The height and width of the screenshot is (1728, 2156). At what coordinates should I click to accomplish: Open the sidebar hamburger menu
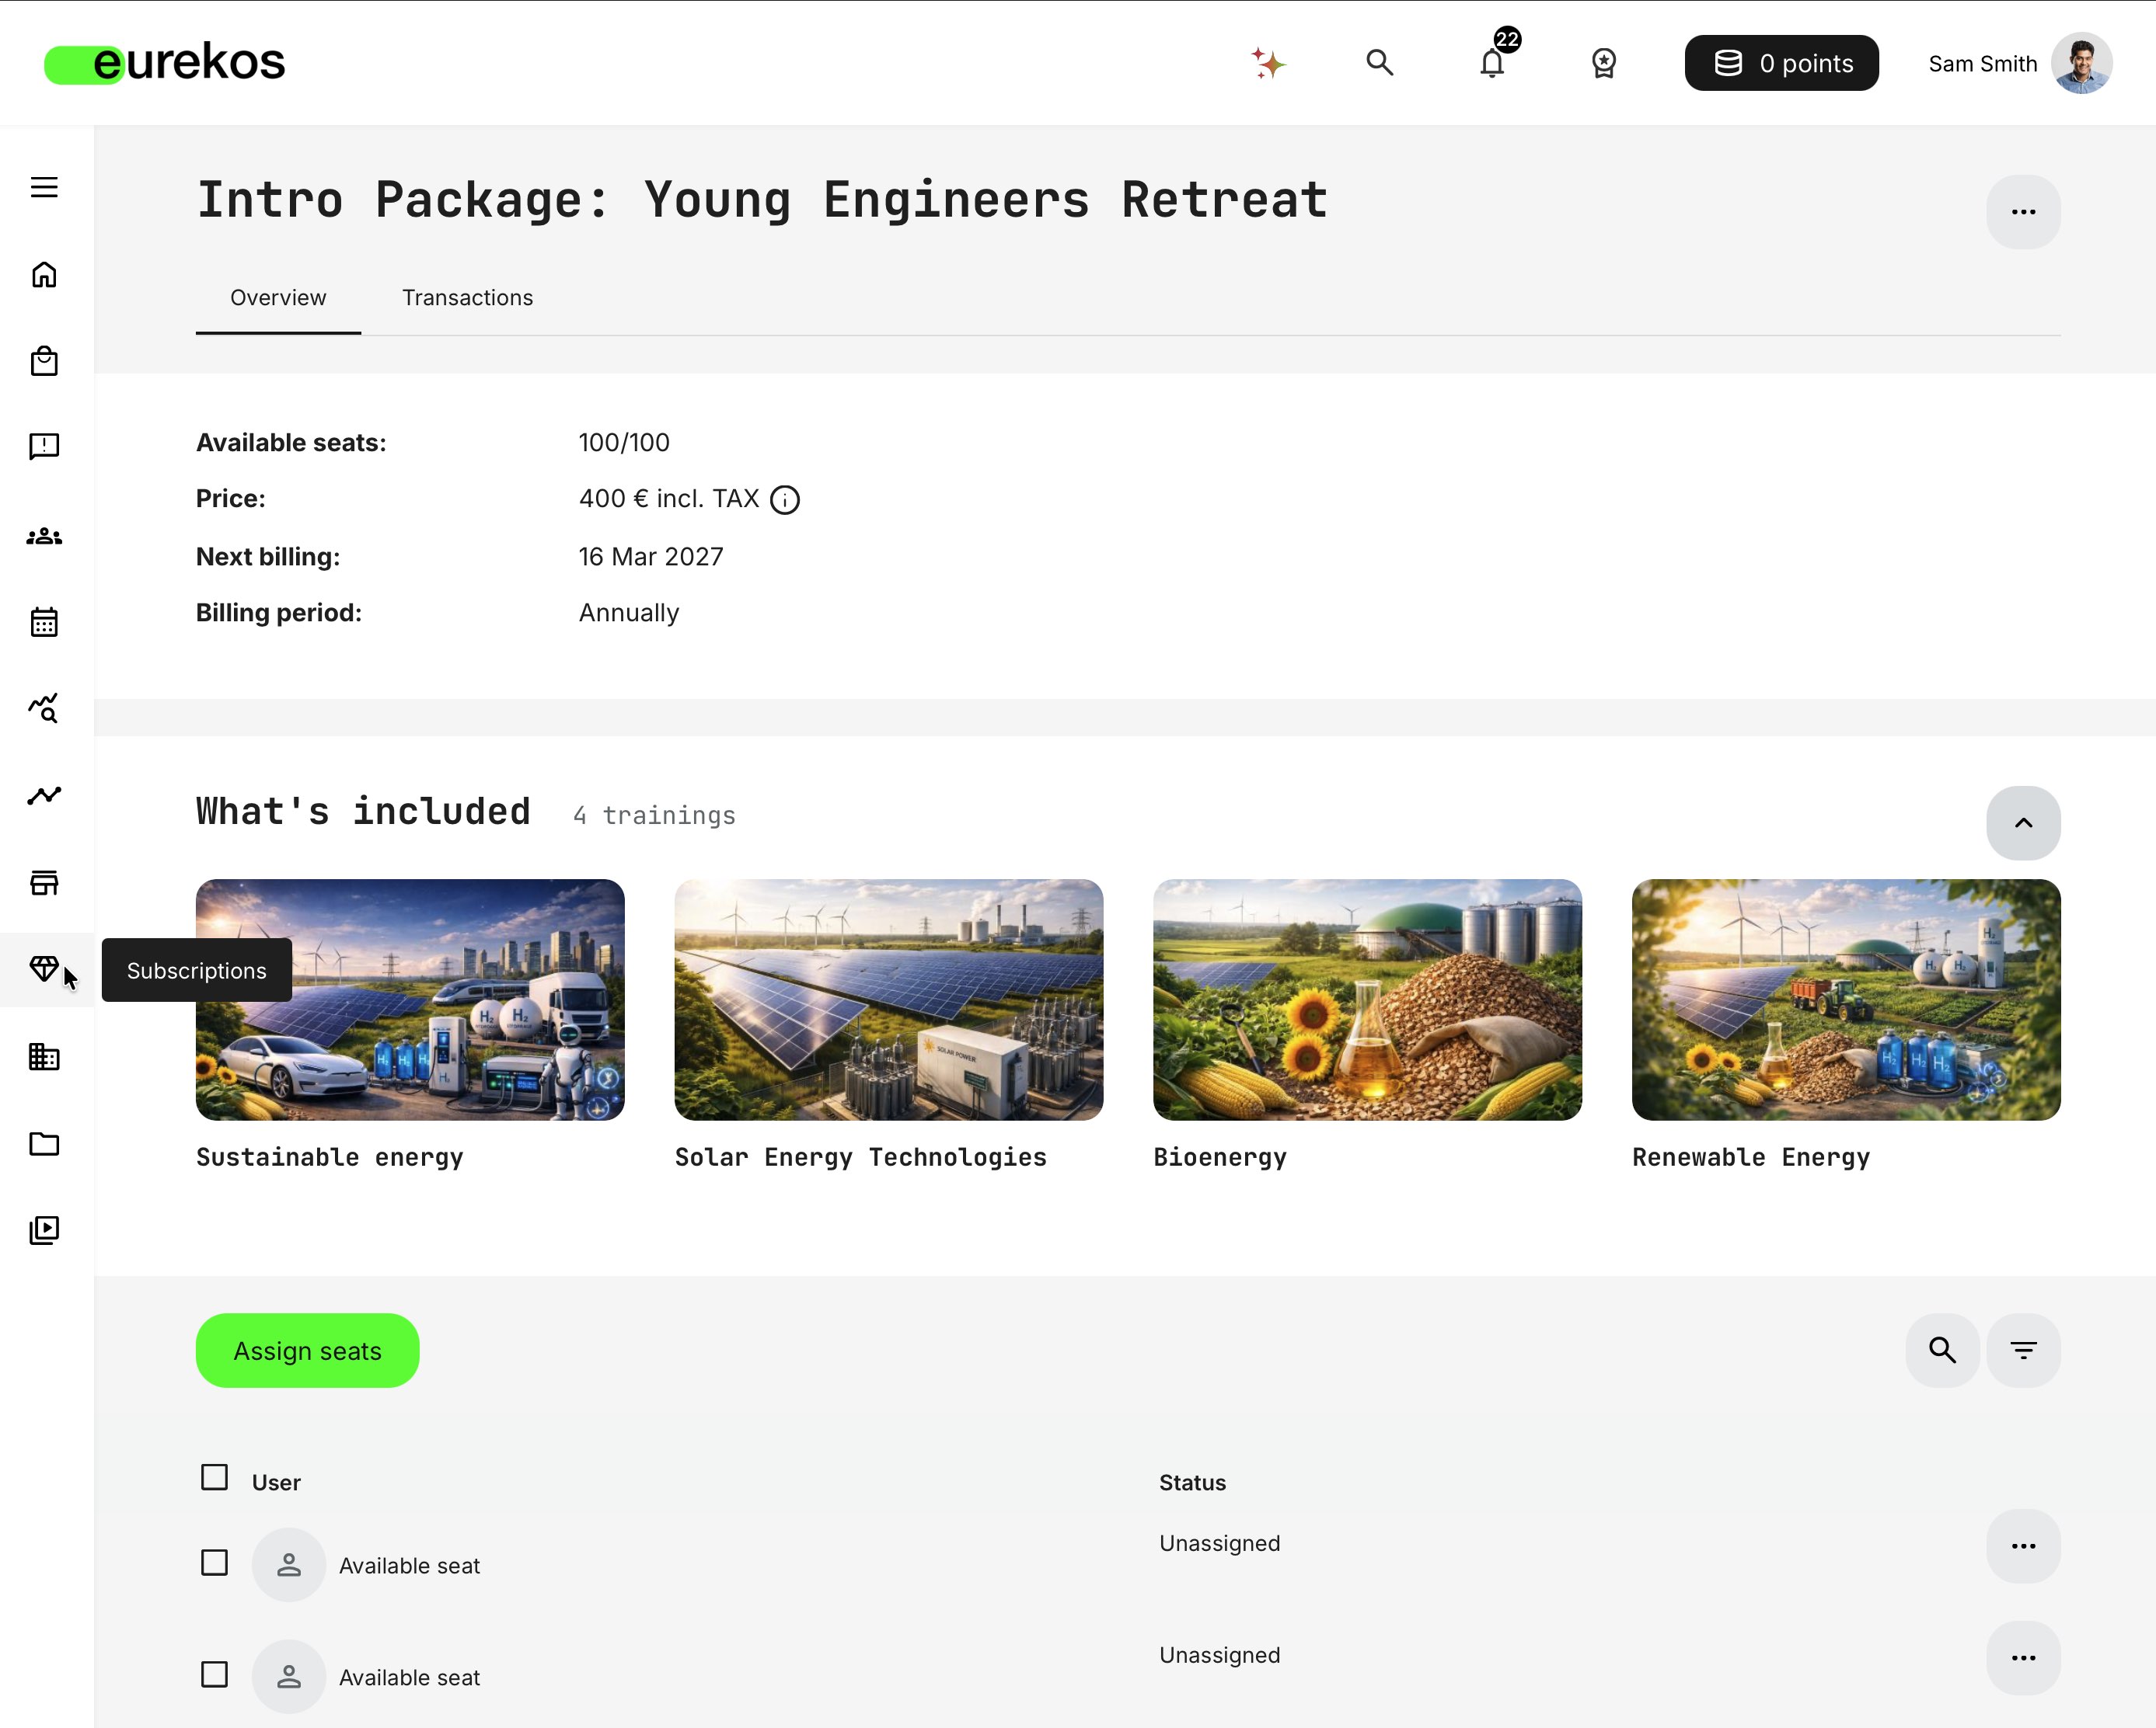pyautogui.click(x=44, y=187)
